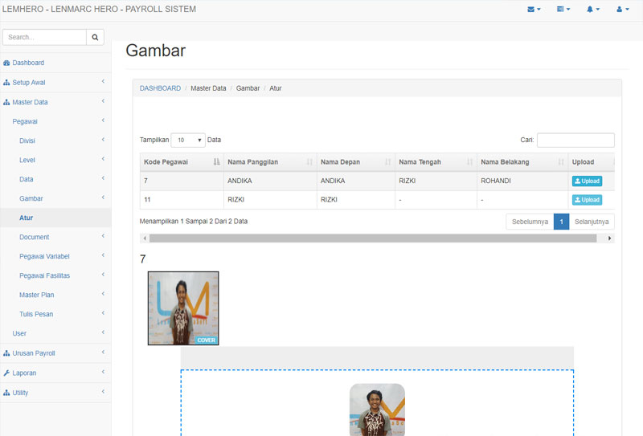Open Pegawai Fasilitas menu item

click(x=55, y=275)
